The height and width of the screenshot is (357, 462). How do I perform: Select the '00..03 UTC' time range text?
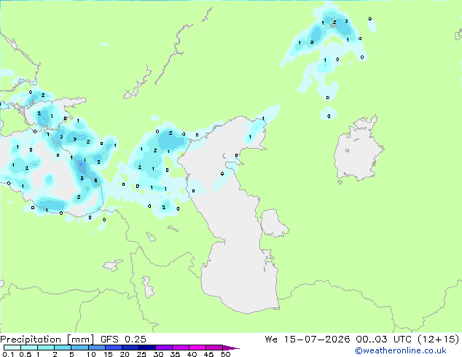383,339
